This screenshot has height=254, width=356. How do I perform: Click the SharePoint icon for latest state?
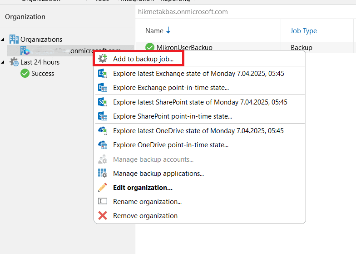[x=103, y=102]
